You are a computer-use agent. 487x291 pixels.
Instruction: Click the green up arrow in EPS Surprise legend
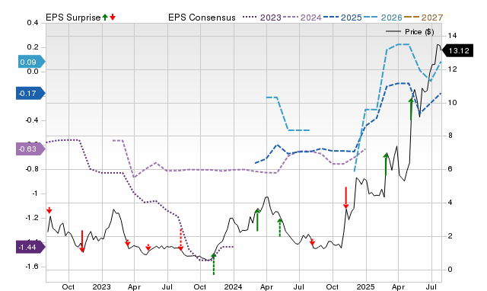[x=105, y=17]
